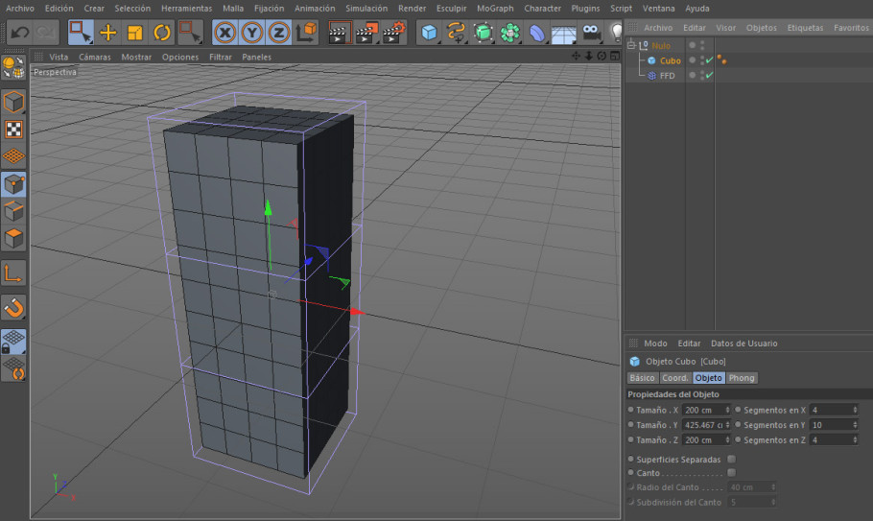873x521 pixels.
Task: Render the active view
Action: (x=339, y=33)
